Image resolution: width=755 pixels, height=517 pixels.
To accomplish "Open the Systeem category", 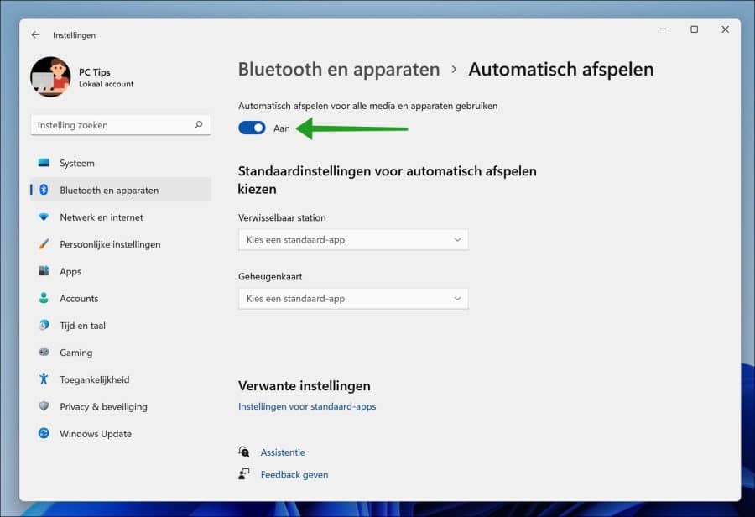I will (120, 163).
